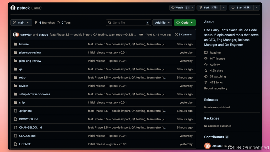Open the qa folder
Viewport: 270px width, 152px height.
(x=21, y=69)
